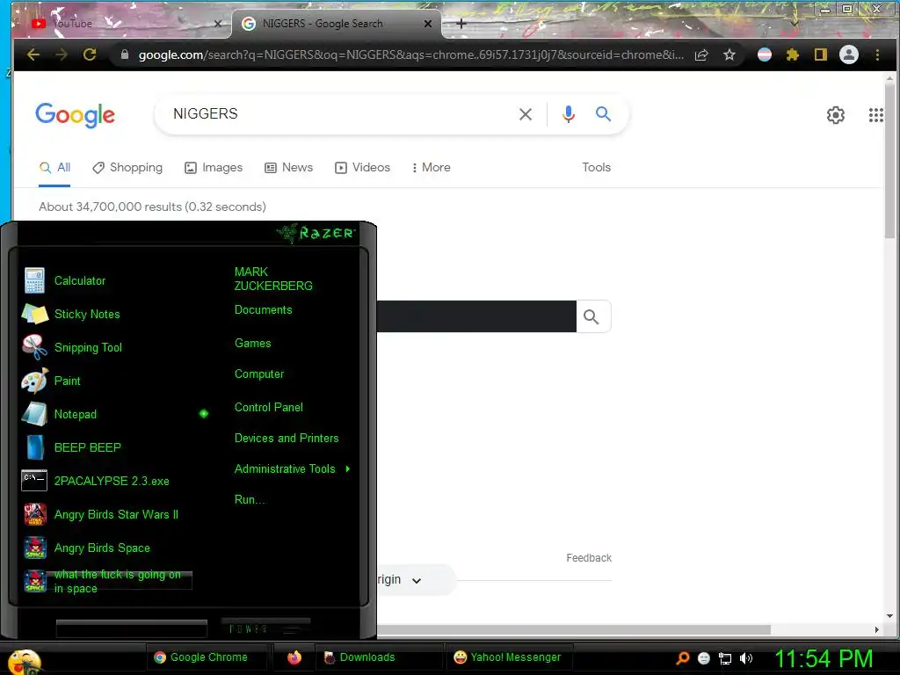Expand the origin dropdown chevron

(x=417, y=581)
